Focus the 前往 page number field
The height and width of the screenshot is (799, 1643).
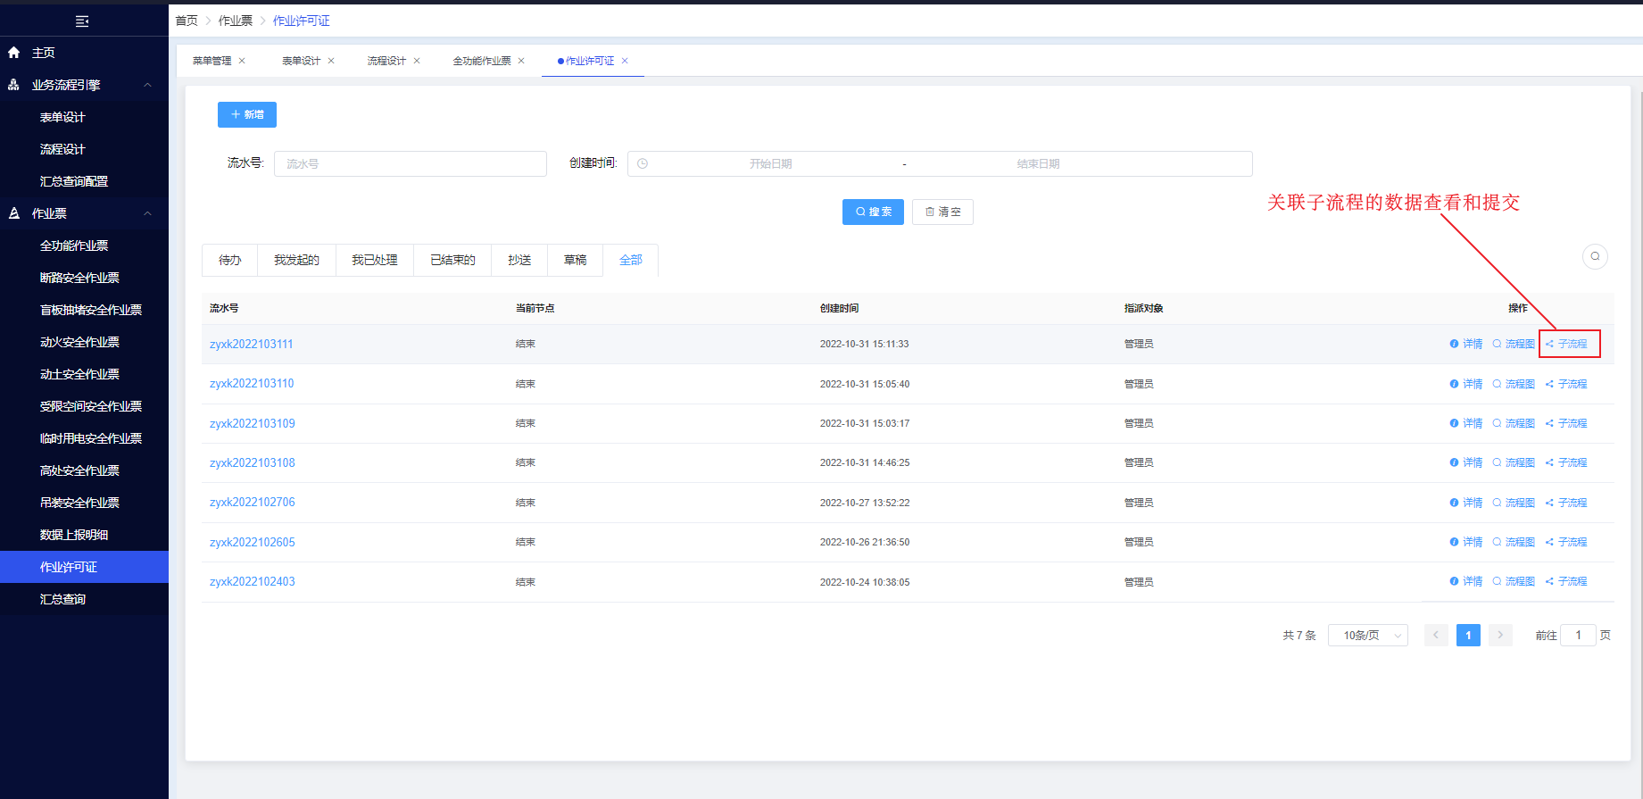click(x=1578, y=635)
